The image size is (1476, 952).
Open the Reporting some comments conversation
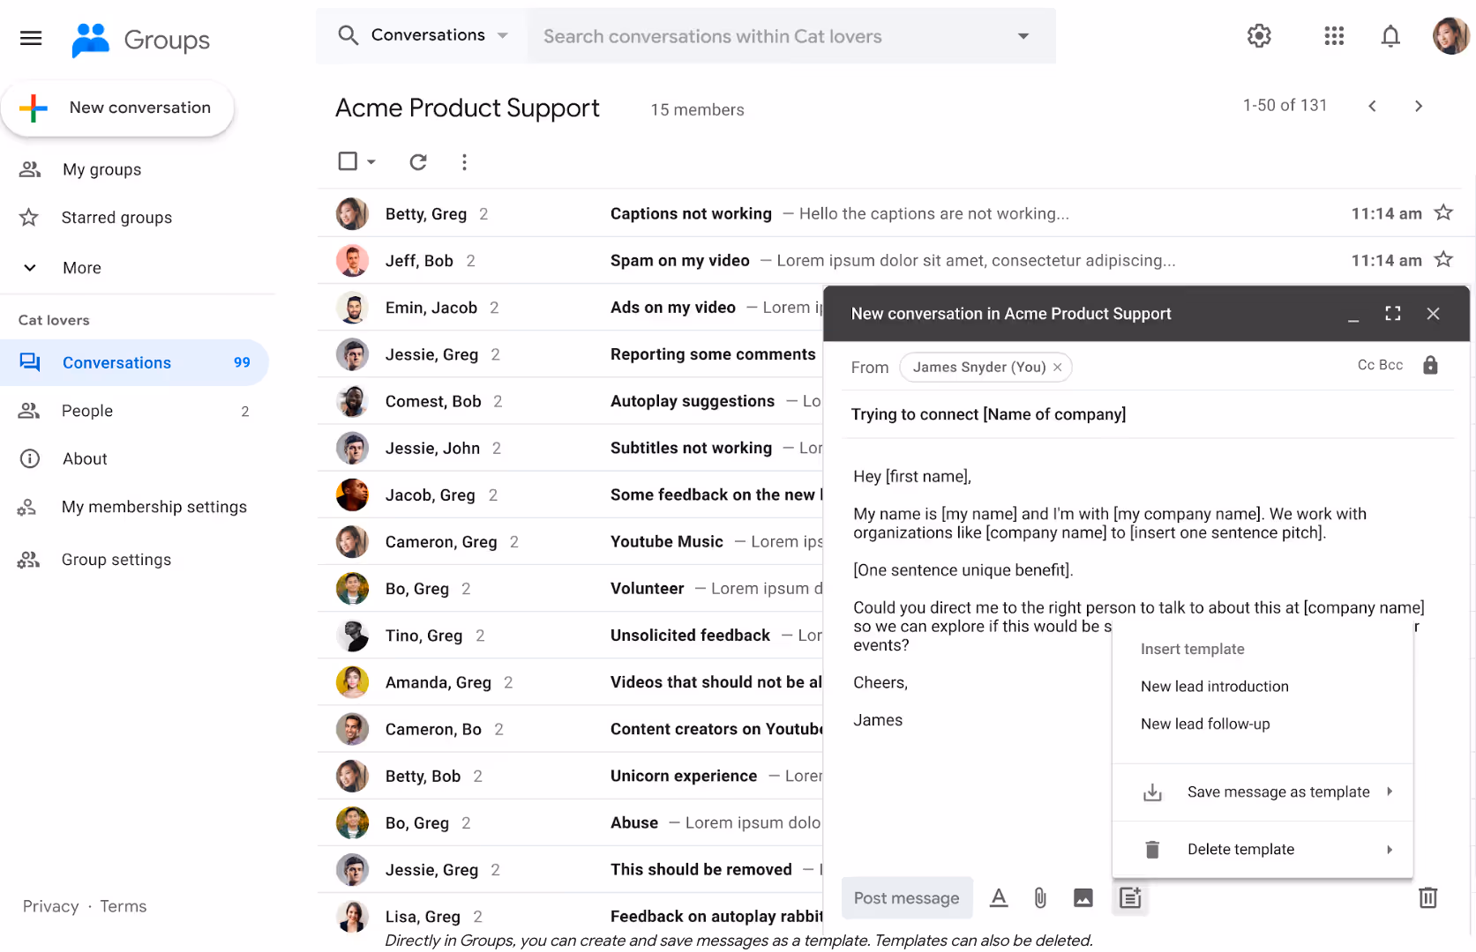pos(570,354)
